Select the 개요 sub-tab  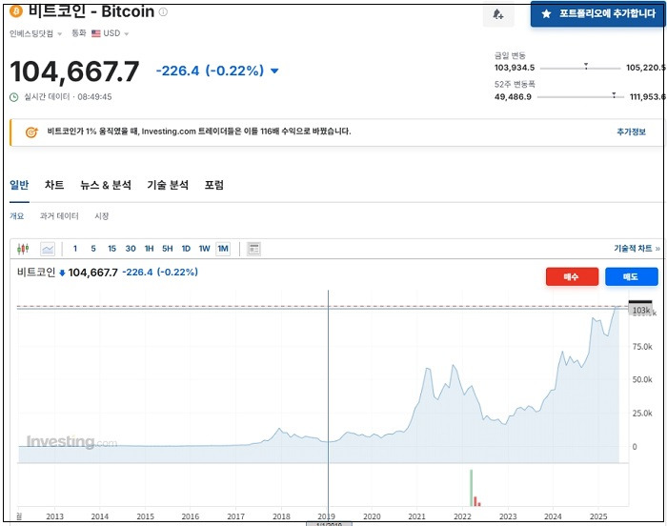16,216
